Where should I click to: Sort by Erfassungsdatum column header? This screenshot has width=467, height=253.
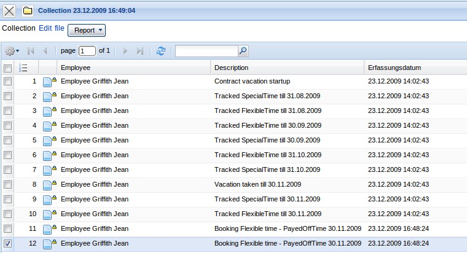(394, 68)
